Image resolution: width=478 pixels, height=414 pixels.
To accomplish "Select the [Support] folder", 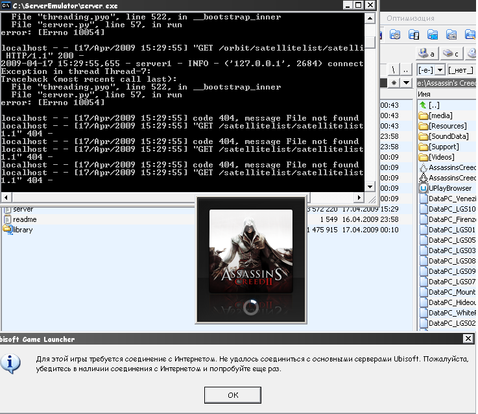I will 439,147.
